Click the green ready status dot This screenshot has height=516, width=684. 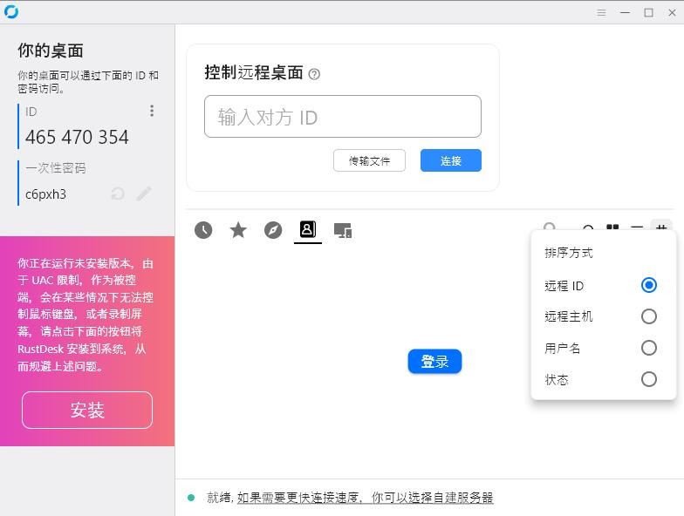(191, 497)
